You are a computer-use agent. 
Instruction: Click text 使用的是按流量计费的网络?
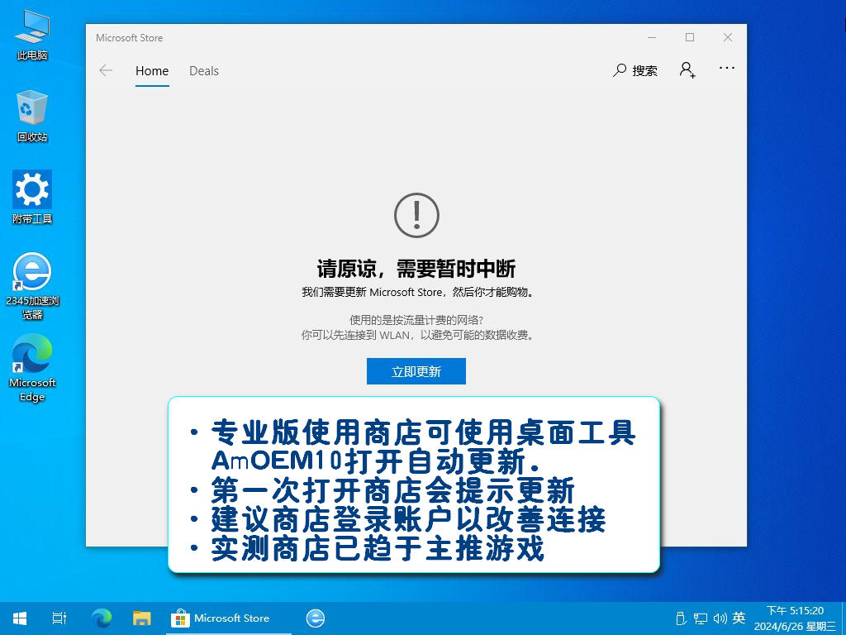[x=416, y=320]
